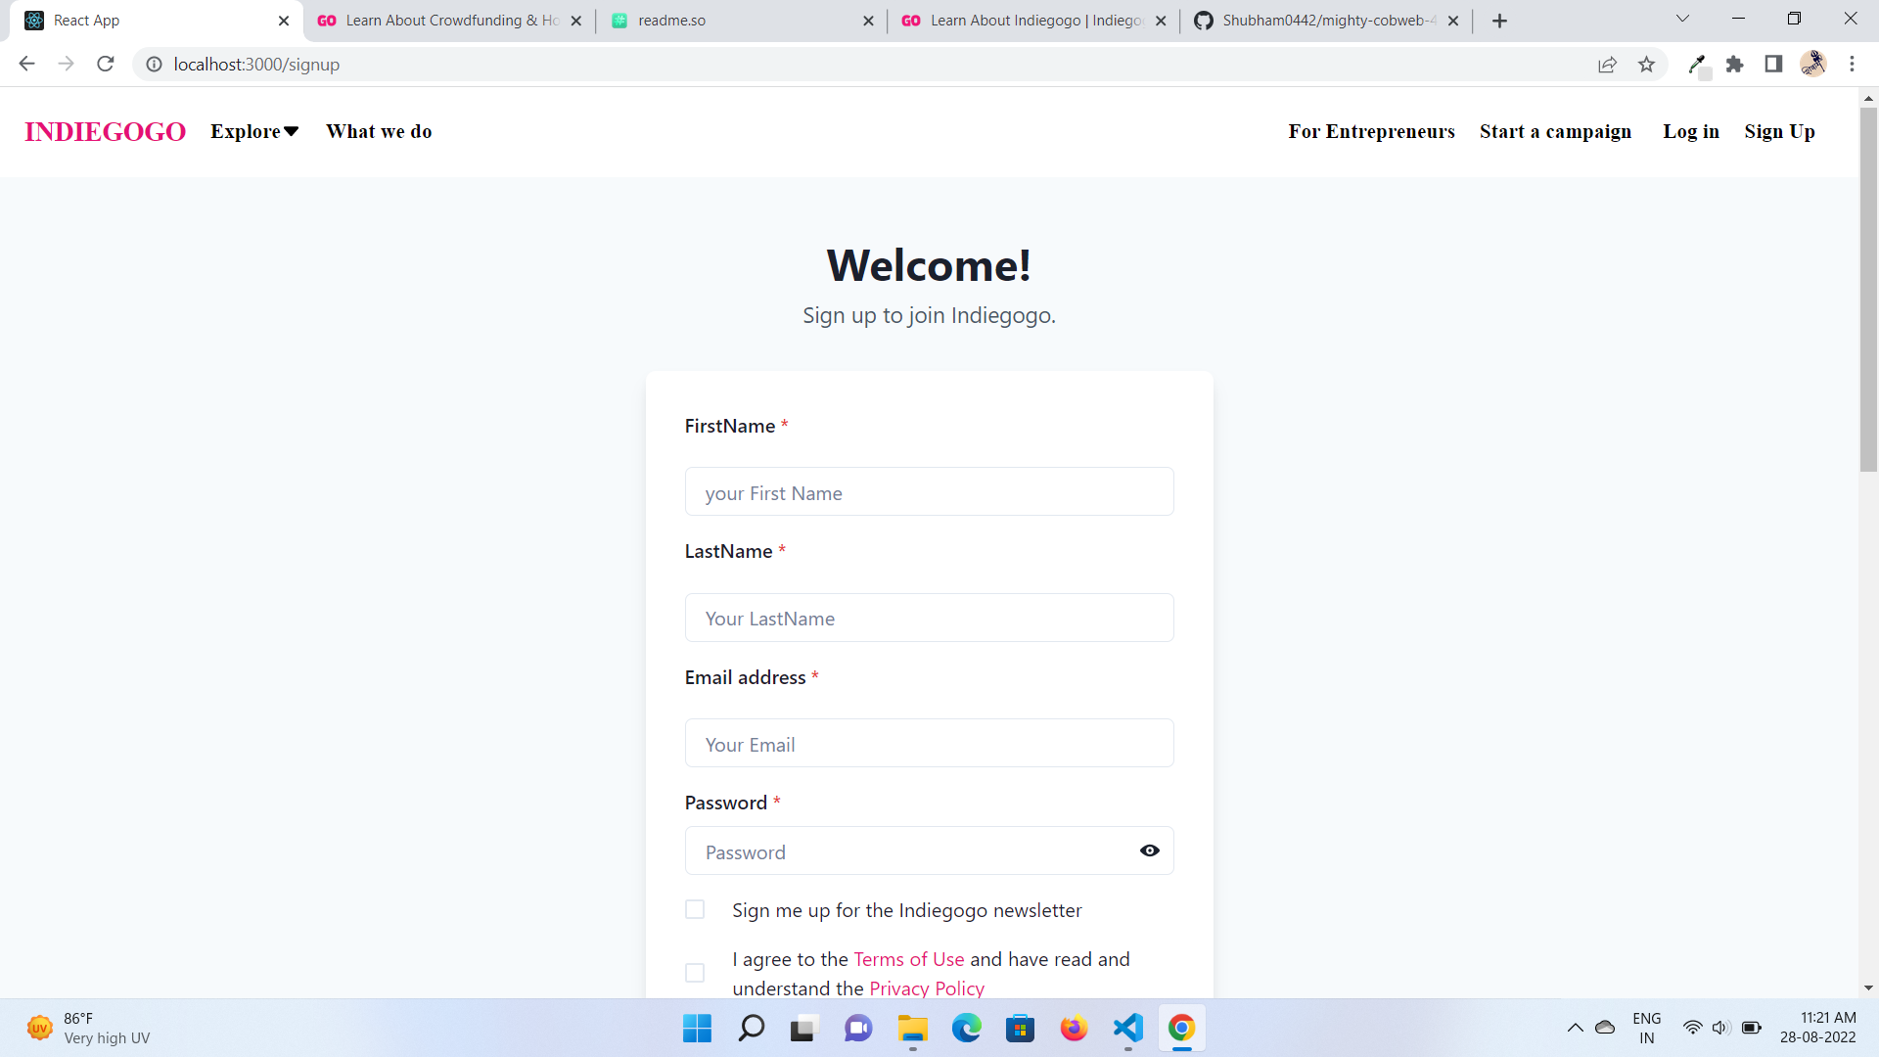1879x1057 pixels.
Task: Click the browser back arrow
Action: (x=26, y=64)
